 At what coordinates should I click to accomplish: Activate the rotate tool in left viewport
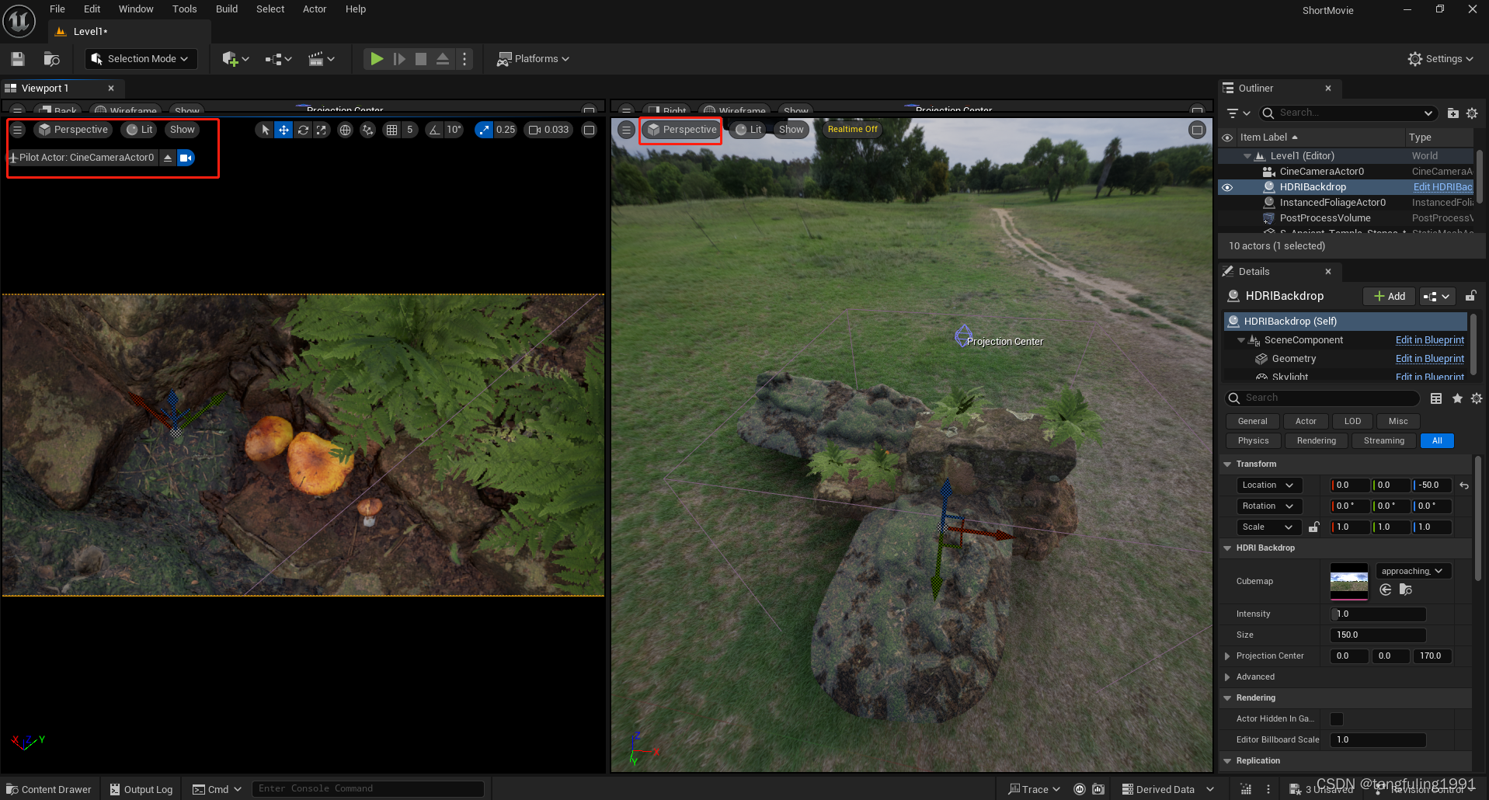pos(303,130)
